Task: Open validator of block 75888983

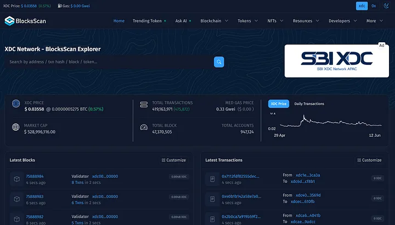Action: tap(105, 196)
